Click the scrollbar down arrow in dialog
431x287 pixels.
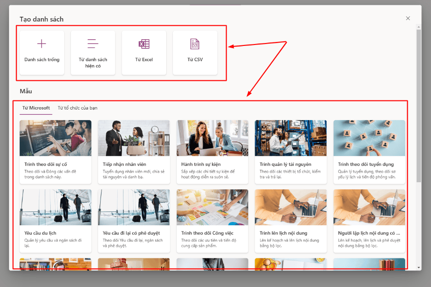tap(419, 267)
